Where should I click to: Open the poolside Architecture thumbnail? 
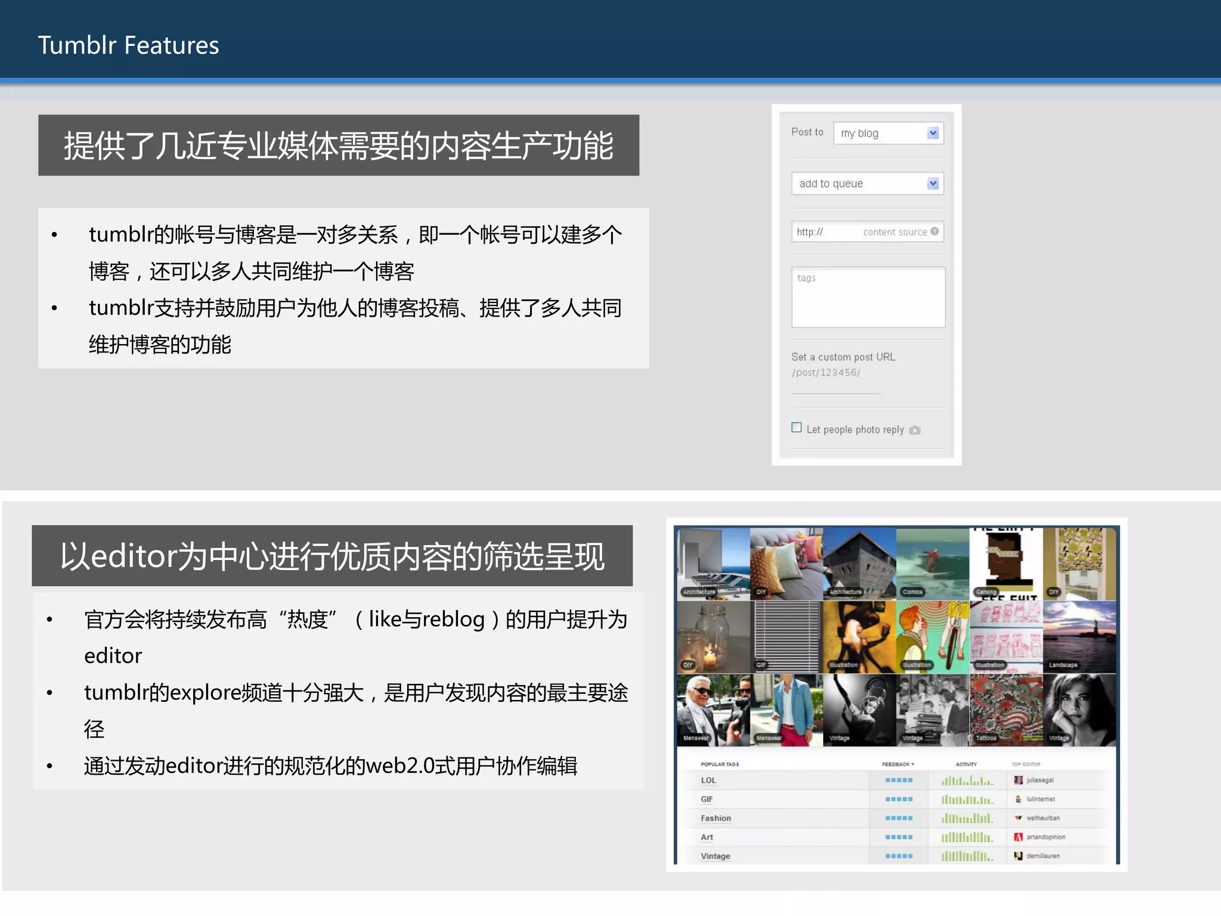714,564
